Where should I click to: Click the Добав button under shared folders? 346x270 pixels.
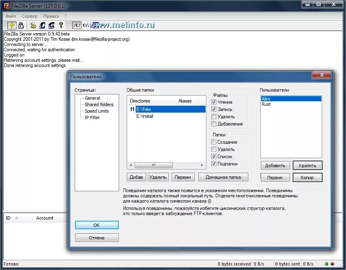(x=136, y=177)
